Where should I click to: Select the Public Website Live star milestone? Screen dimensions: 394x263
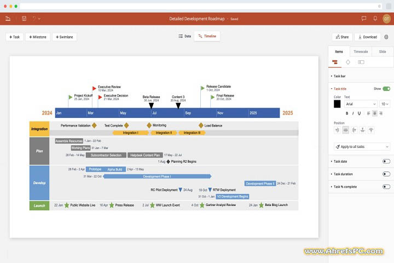pyautogui.click(x=67, y=205)
